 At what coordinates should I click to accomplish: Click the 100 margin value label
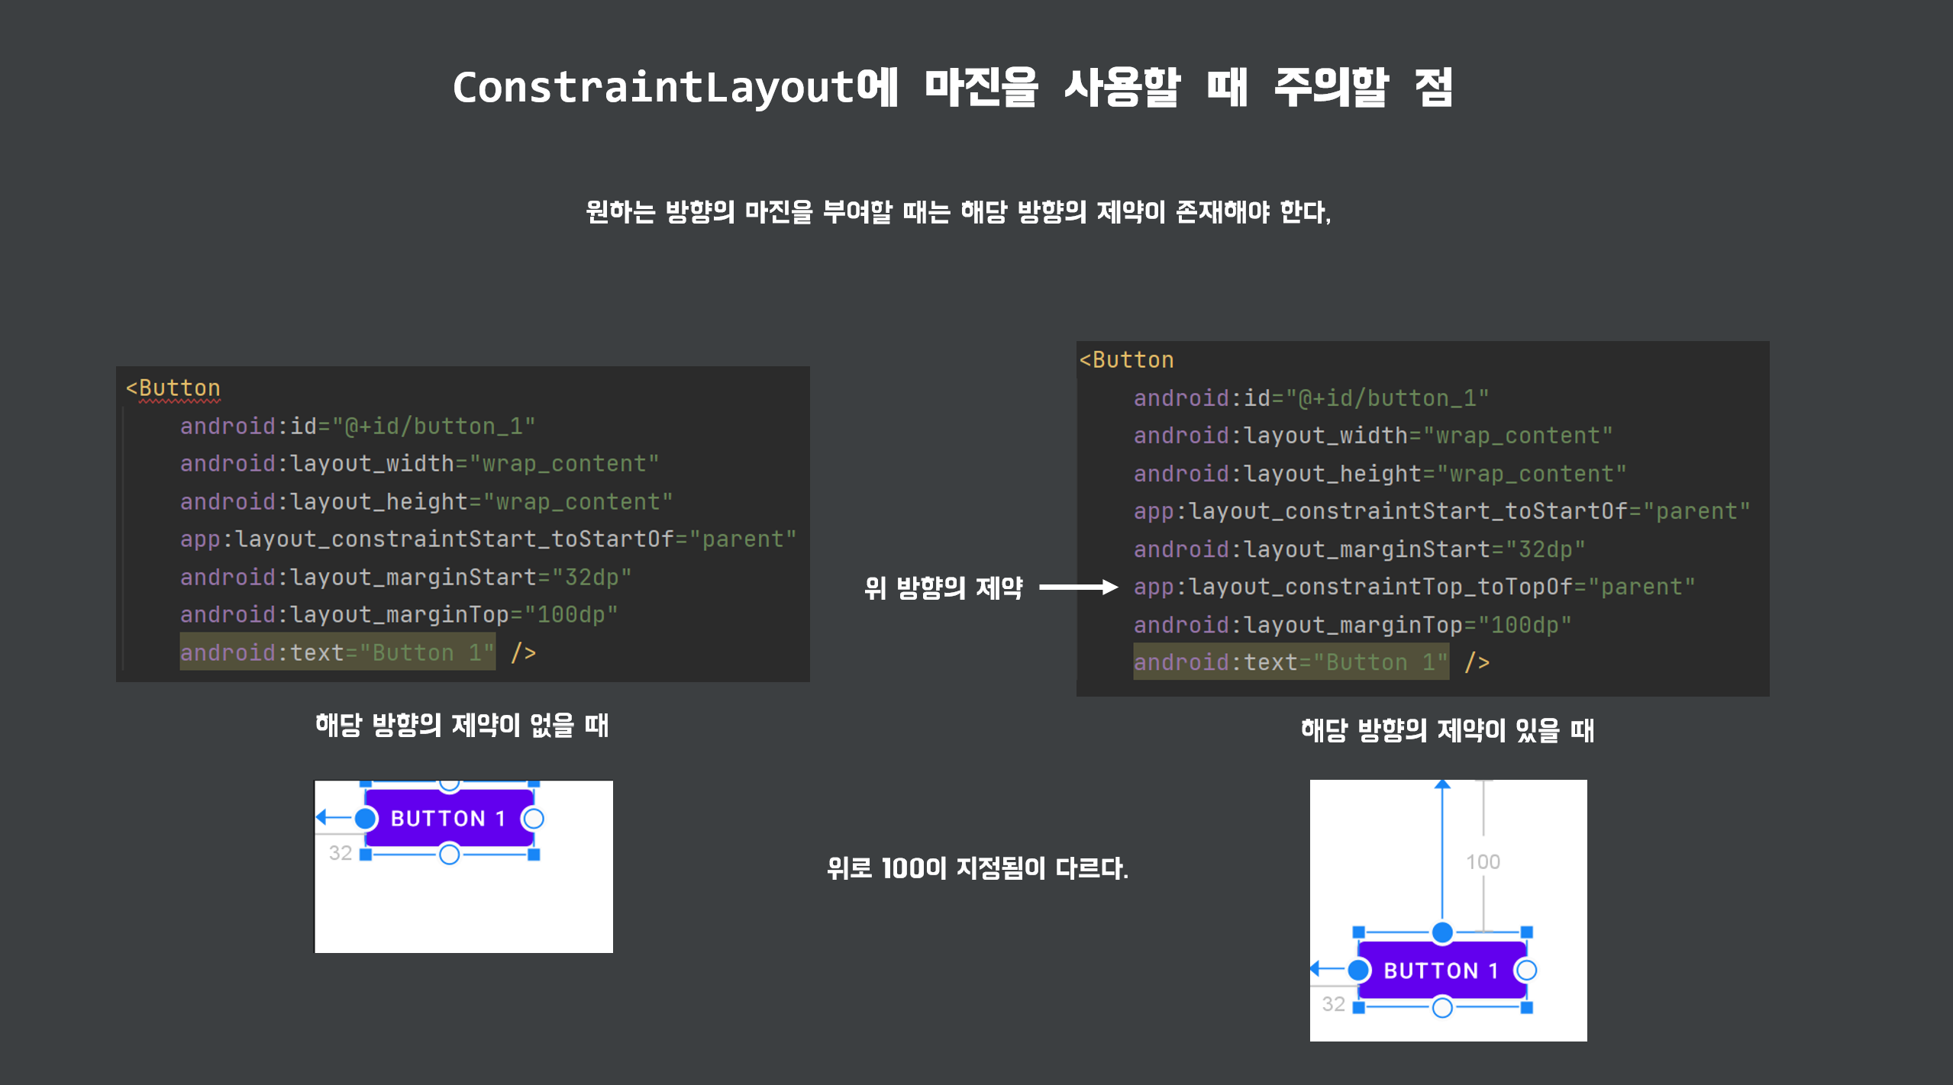point(1483,861)
